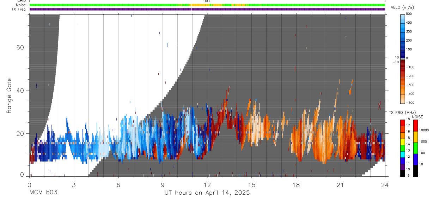Click the NOISE color scale legend
Screen dimensions: 433x200
point(415,148)
